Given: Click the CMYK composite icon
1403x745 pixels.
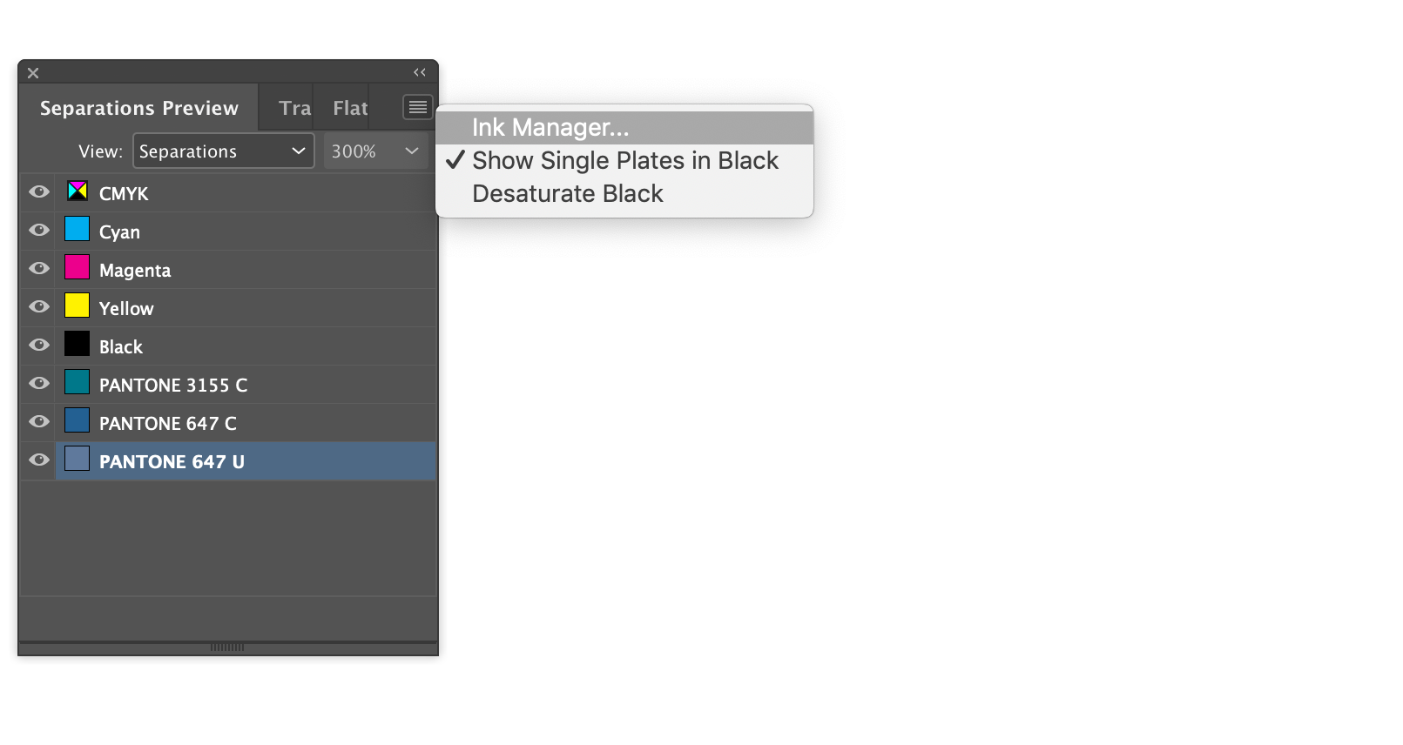Looking at the screenshot, I should pos(78,191).
